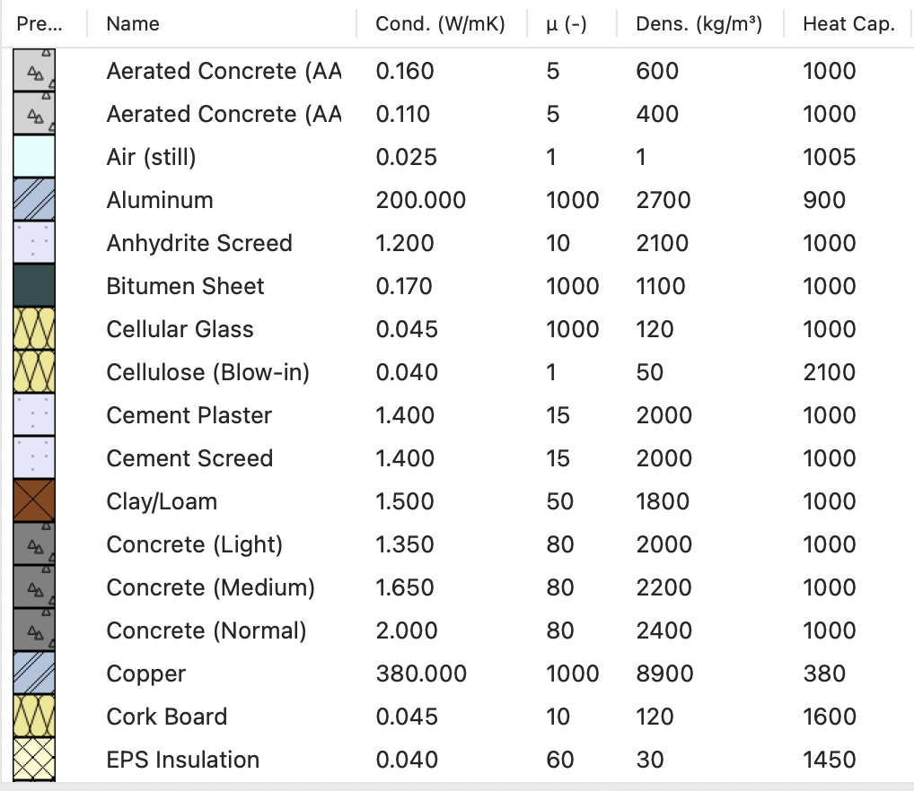Select the Anhydrite Screed material row

(199, 243)
